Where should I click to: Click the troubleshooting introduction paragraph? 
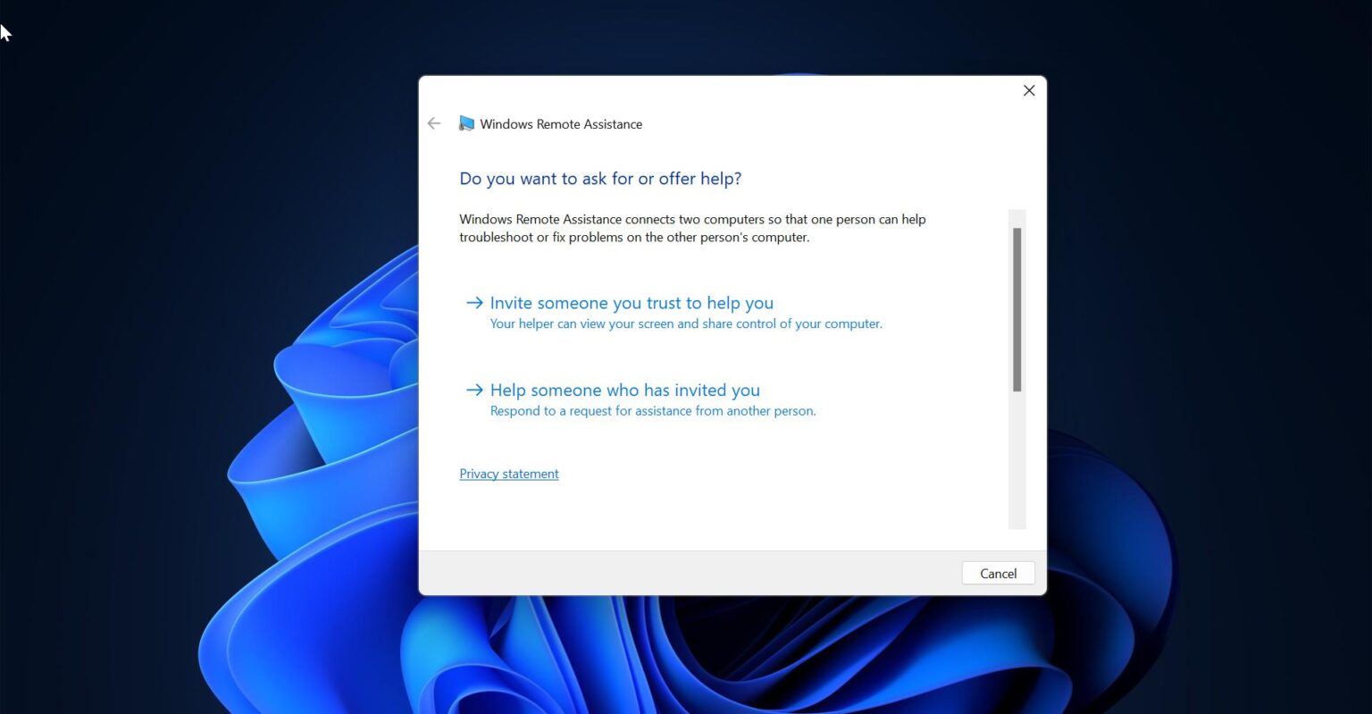pos(692,228)
